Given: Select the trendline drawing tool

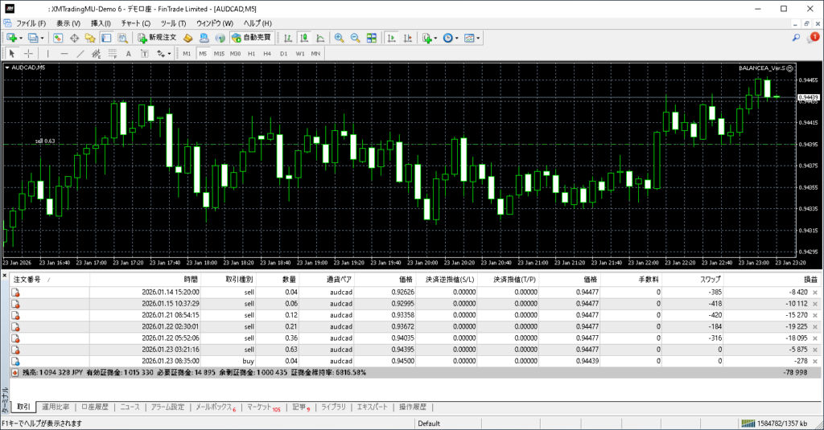Looking at the screenshot, I should pyautogui.click(x=80, y=54).
